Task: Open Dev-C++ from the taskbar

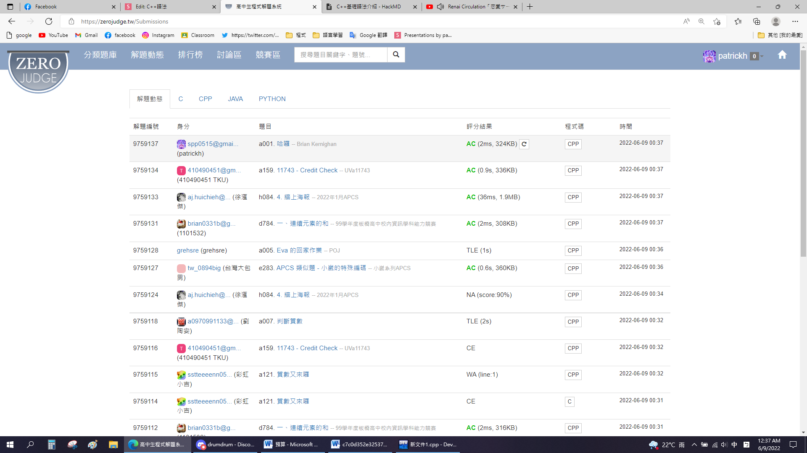Action: point(428,445)
